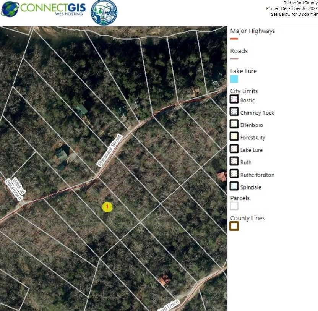Screen dimensions: 318x311
Task: Click the ConnectGIS globe logo
Action: point(10,9)
